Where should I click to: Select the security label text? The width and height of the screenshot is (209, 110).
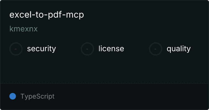click(42, 49)
